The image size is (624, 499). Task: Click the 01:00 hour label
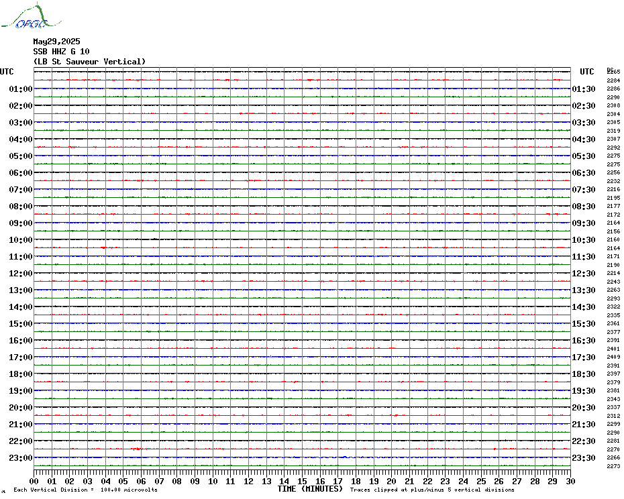point(21,89)
